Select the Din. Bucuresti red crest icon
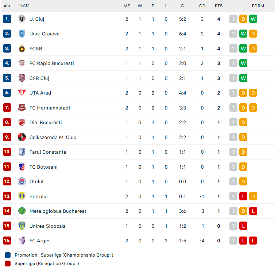The width and height of the screenshot is (275, 269). [x=22, y=123]
